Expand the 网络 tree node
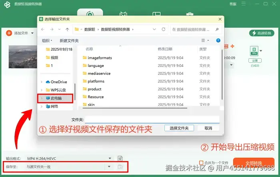Screen dimensions: 280x177 42,106
